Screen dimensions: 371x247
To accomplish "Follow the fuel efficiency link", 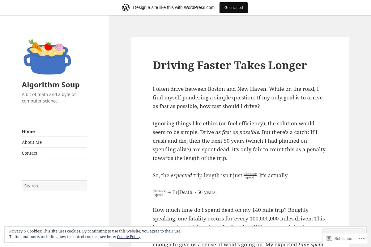I will (x=245, y=124).
